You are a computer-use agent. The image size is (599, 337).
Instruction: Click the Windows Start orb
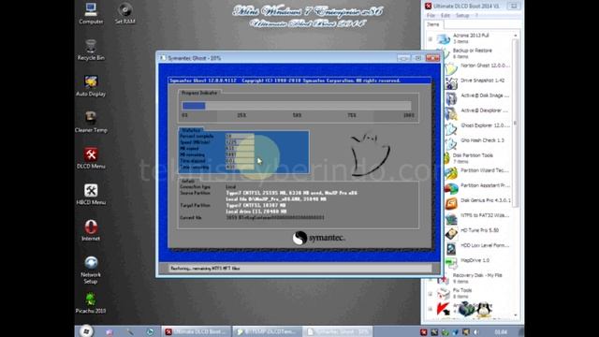pos(86,331)
